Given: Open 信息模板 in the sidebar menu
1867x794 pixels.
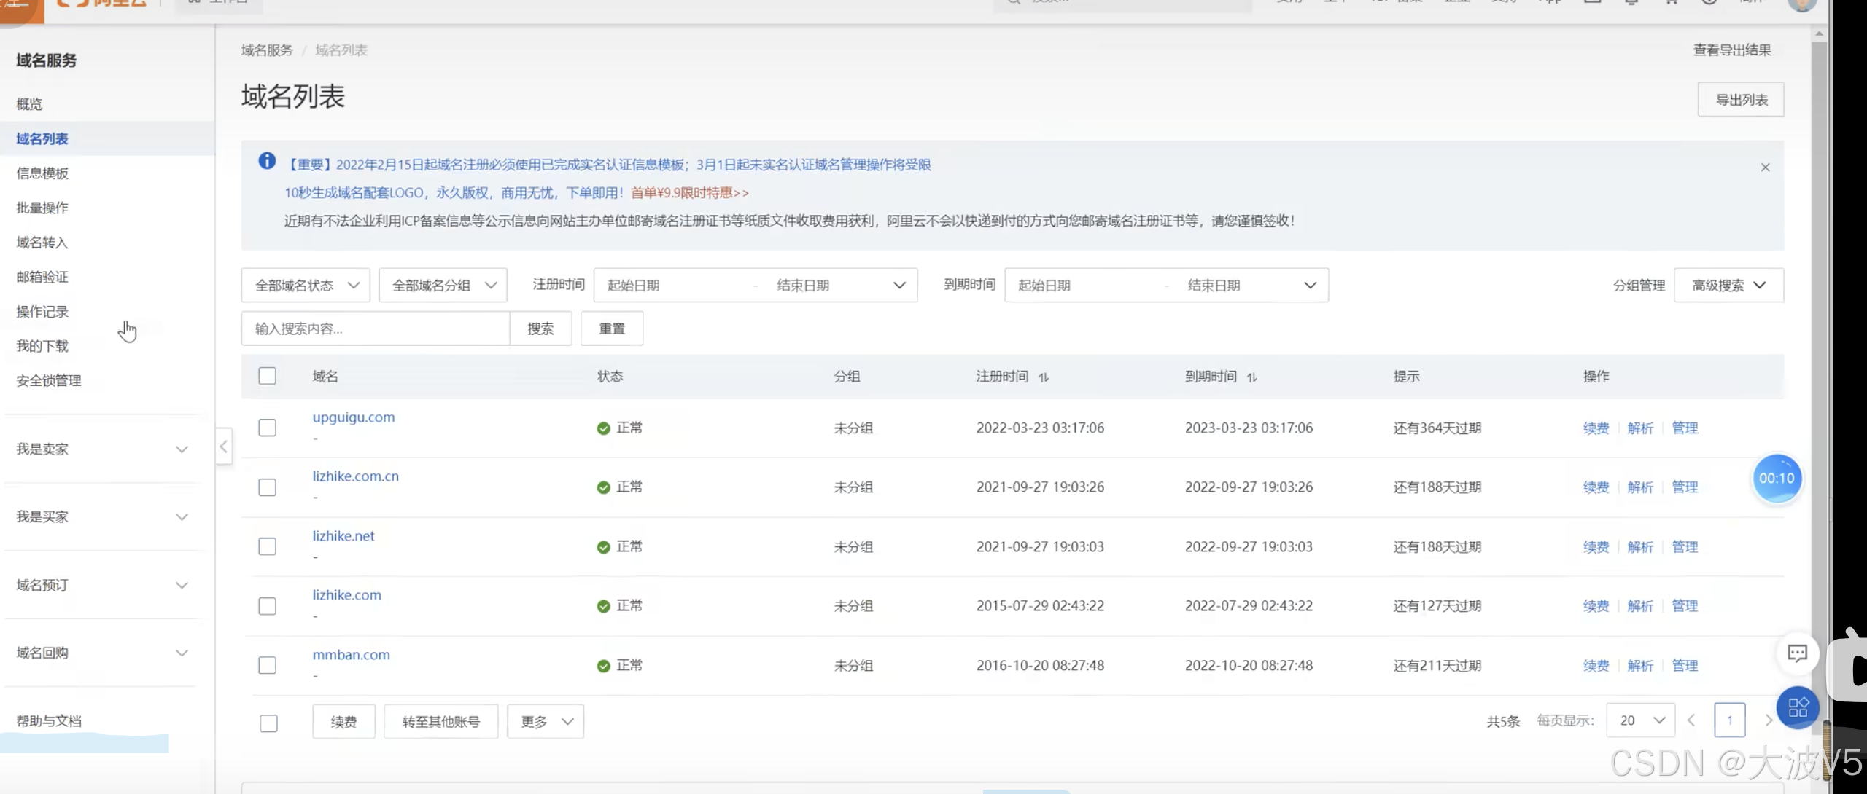Looking at the screenshot, I should coord(42,173).
